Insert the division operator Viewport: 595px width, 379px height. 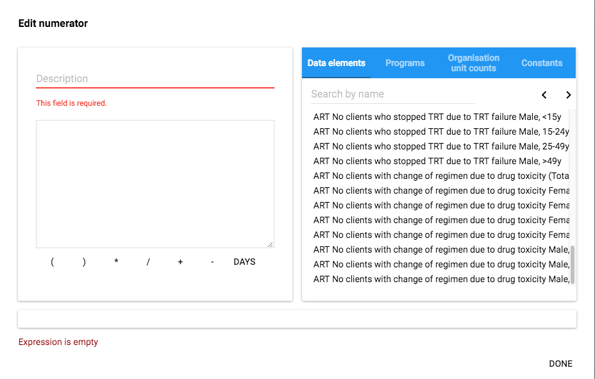tap(148, 262)
